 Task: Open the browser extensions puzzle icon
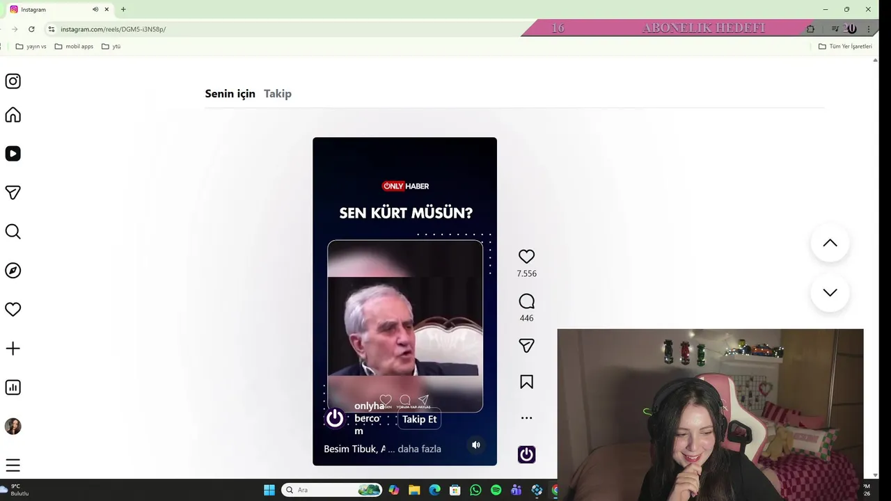[x=810, y=29]
